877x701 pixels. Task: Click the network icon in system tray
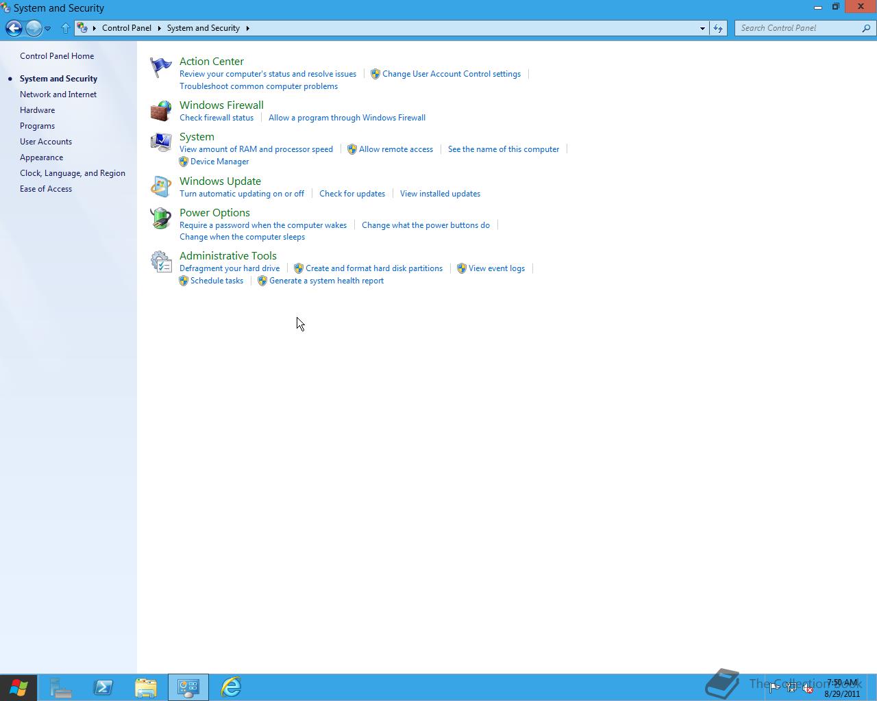(x=791, y=689)
